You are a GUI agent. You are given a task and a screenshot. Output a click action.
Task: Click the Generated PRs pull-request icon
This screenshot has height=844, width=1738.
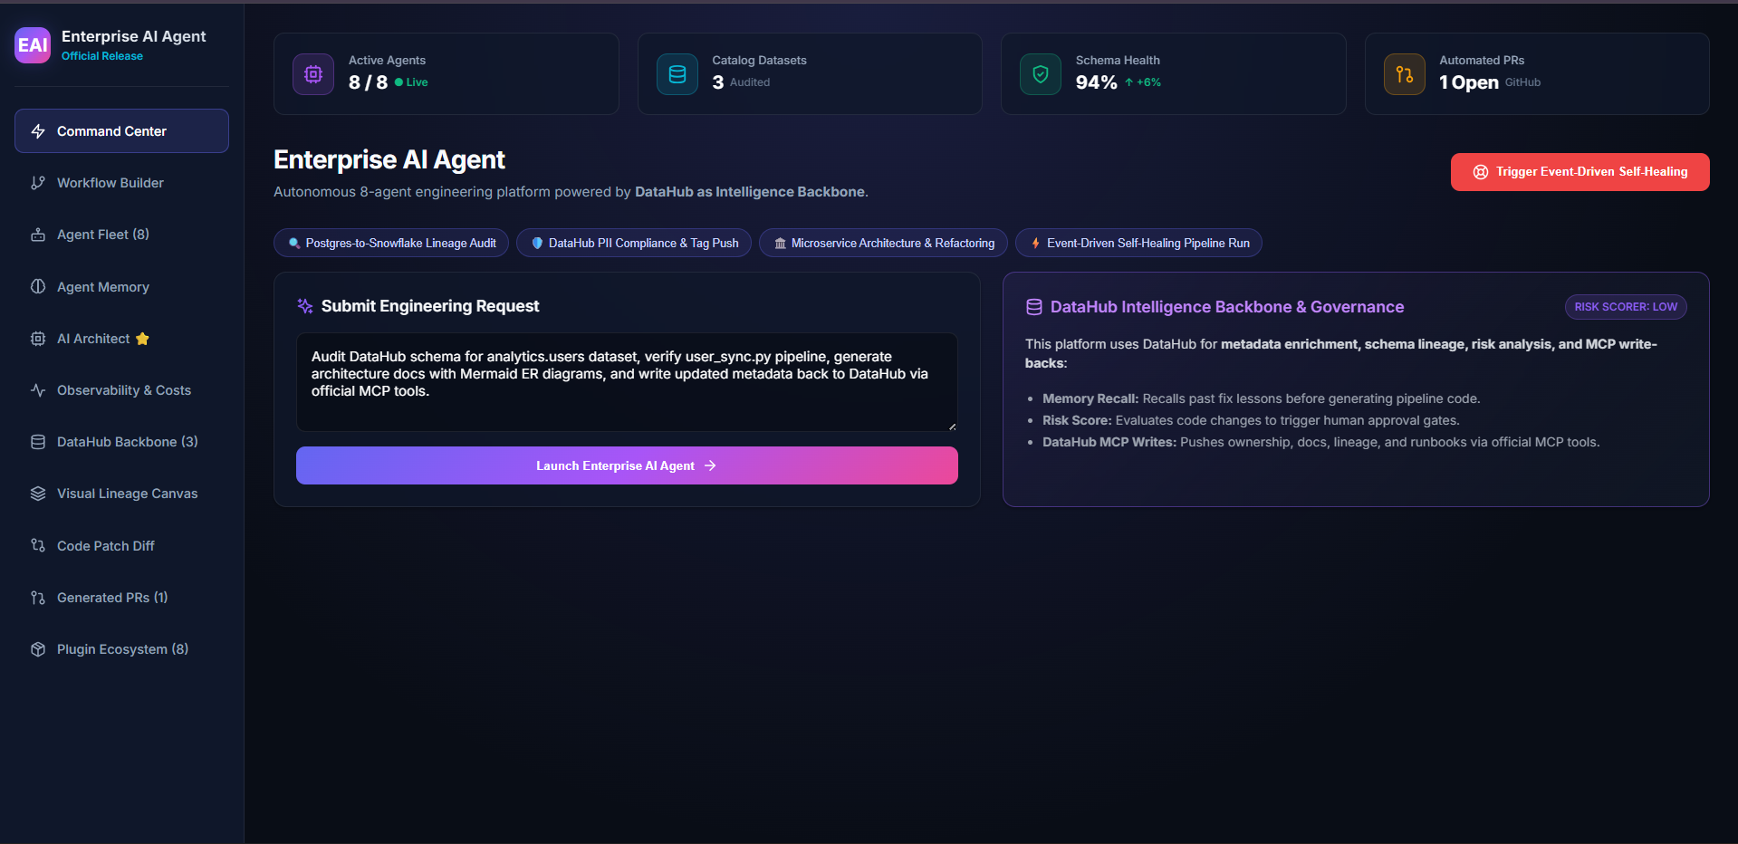tap(38, 598)
